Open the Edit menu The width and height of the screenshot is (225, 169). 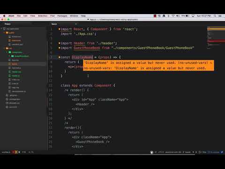click(25, 16)
